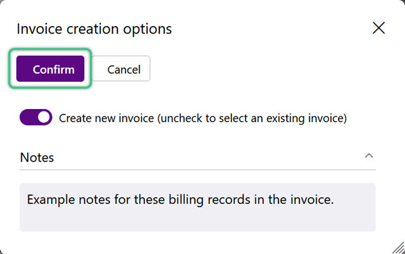405x254 pixels.
Task: Click the resize grip in the dialog corner
Action: [x=398, y=248]
